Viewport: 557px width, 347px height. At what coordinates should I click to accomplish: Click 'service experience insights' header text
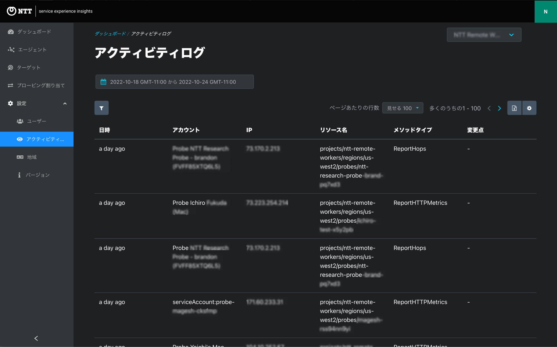pyautogui.click(x=66, y=11)
